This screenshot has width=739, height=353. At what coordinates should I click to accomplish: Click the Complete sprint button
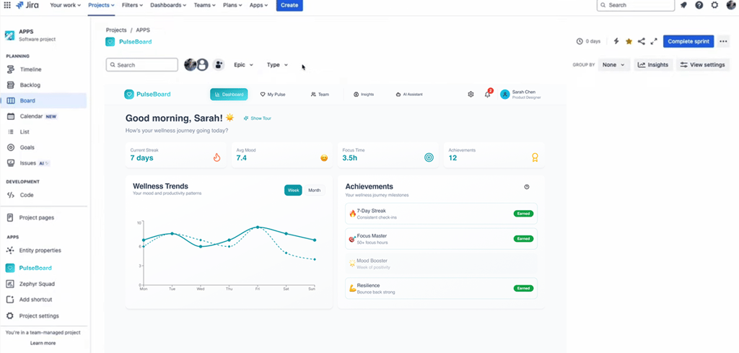pos(688,41)
